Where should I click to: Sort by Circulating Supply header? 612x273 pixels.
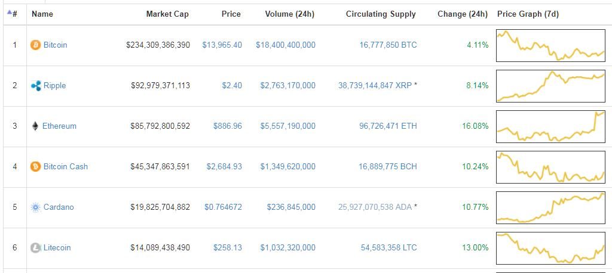coord(381,14)
